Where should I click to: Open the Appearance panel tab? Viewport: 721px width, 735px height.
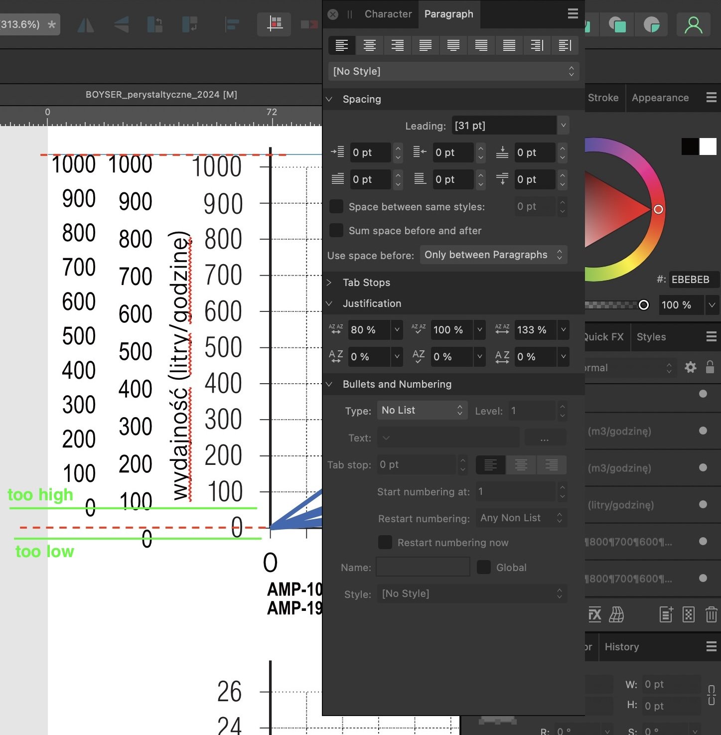click(x=660, y=98)
